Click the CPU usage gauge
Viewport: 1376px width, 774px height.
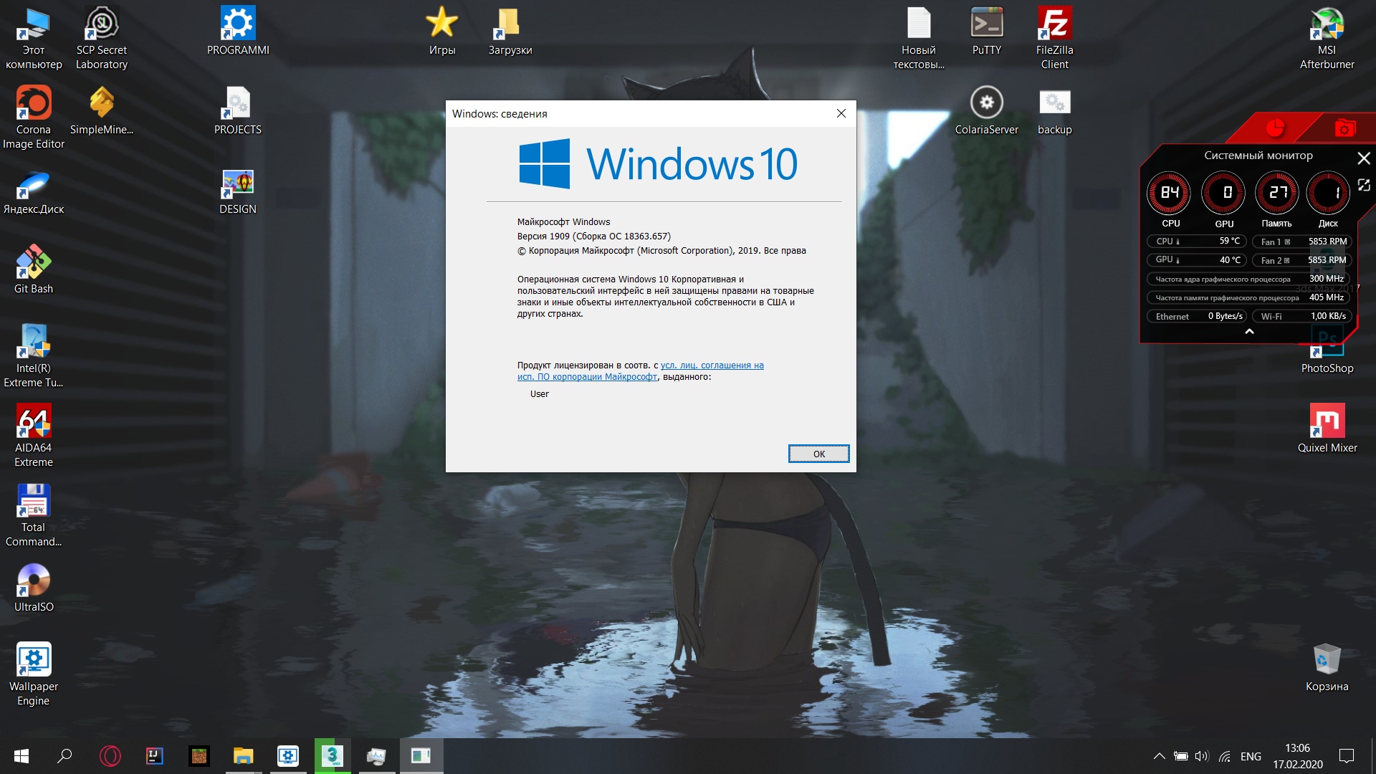[x=1169, y=193]
